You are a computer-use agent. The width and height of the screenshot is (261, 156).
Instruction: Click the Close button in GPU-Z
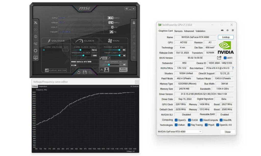tap(228, 132)
